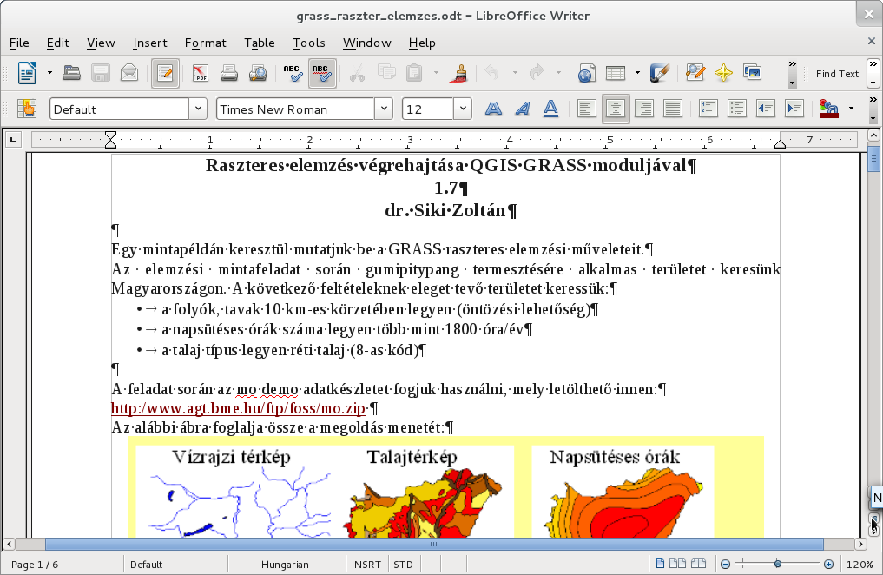Toggle Underline formatting
Screen dimensions: 883x575
550,108
